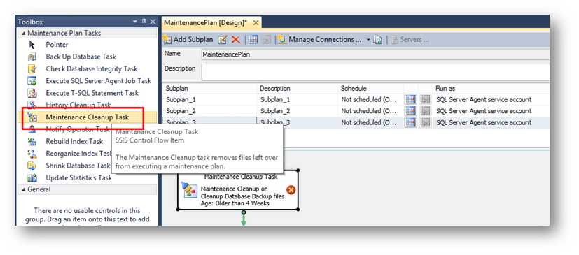Click remove schedule icon for Subplan_3
The image size is (579, 255).
426,122
